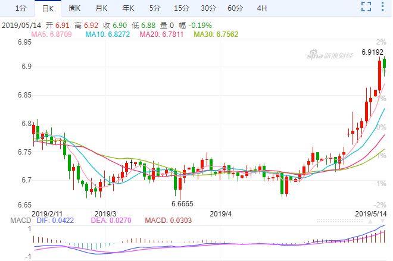Click the 2019/5/14 date axis label

click(x=371, y=214)
